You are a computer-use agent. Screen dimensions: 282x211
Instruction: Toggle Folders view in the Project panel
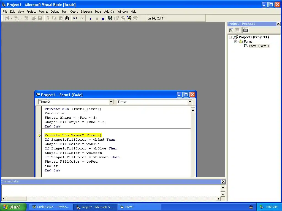pyautogui.click(x=245, y=30)
